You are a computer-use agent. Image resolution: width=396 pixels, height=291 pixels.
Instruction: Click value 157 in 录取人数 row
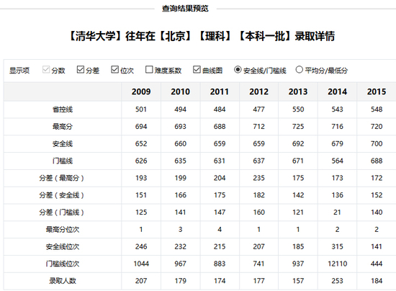coord(298,281)
